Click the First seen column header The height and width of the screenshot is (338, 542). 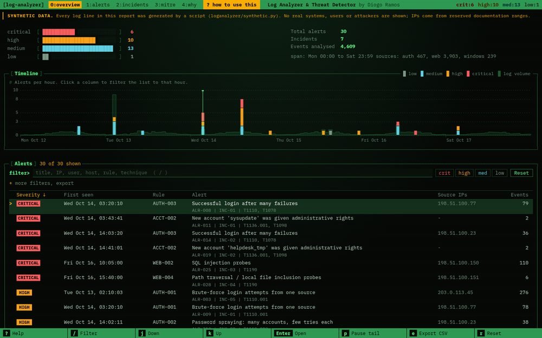pyautogui.click(x=79, y=195)
